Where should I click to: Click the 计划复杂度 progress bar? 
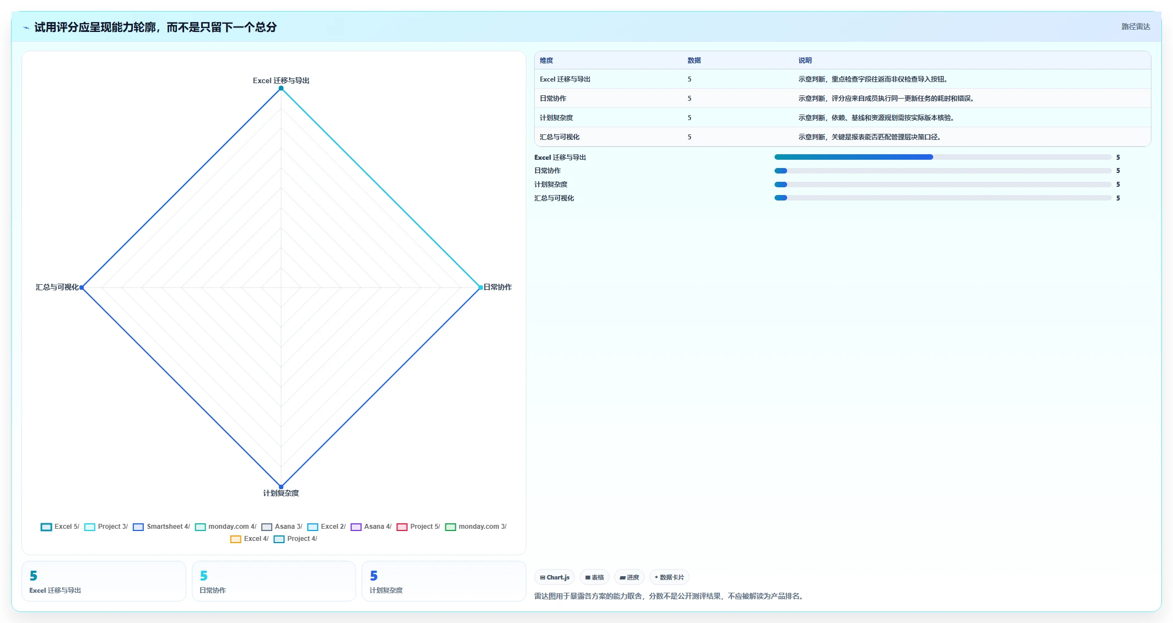(x=943, y=185)
